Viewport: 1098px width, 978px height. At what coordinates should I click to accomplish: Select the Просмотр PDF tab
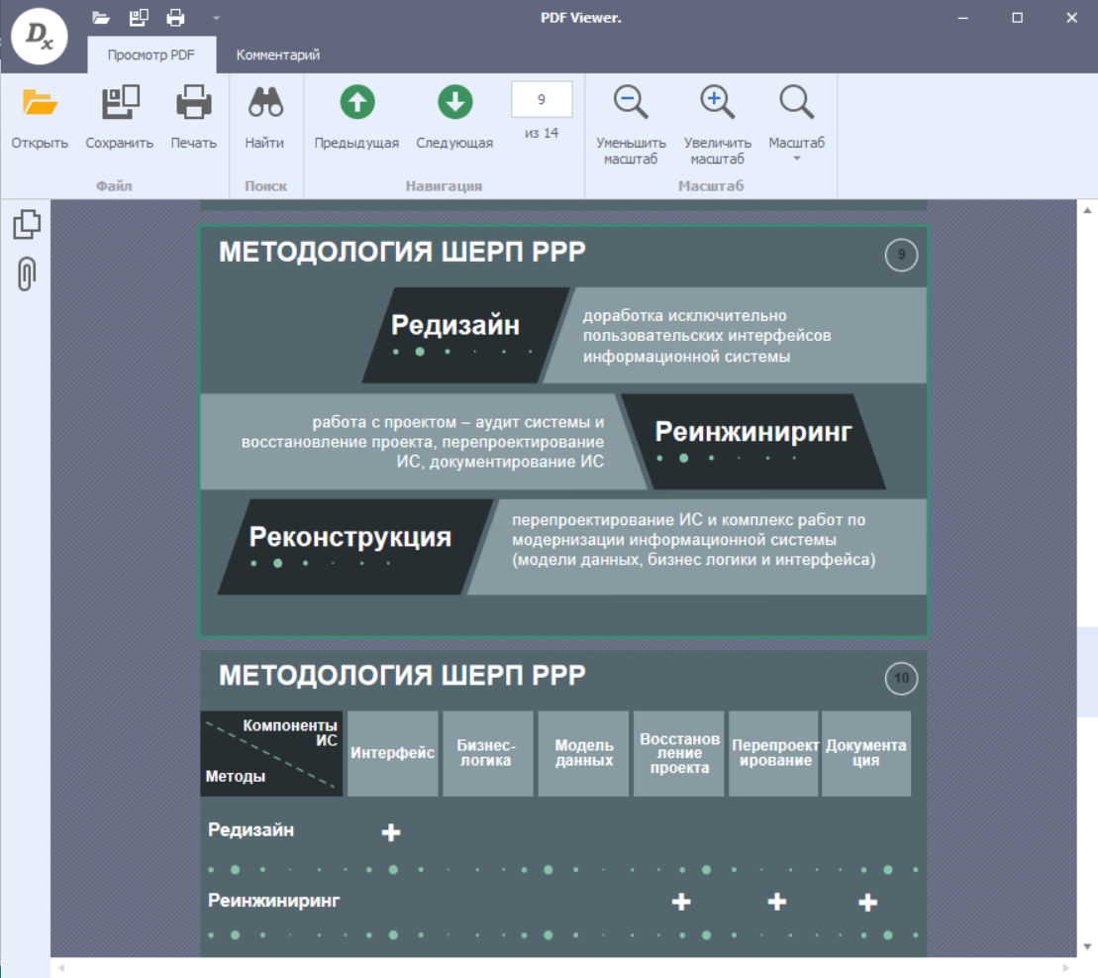(151, 55)
